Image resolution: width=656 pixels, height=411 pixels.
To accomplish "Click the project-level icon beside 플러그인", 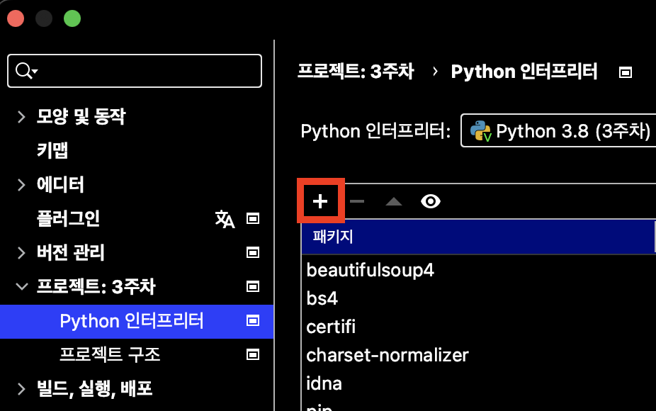I will (x=253, y=218).
